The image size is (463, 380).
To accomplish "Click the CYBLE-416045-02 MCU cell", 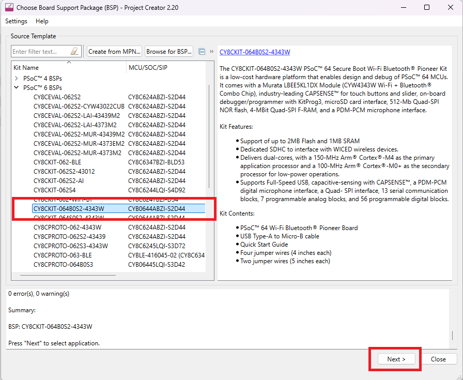I will click(x=166, y=255).
